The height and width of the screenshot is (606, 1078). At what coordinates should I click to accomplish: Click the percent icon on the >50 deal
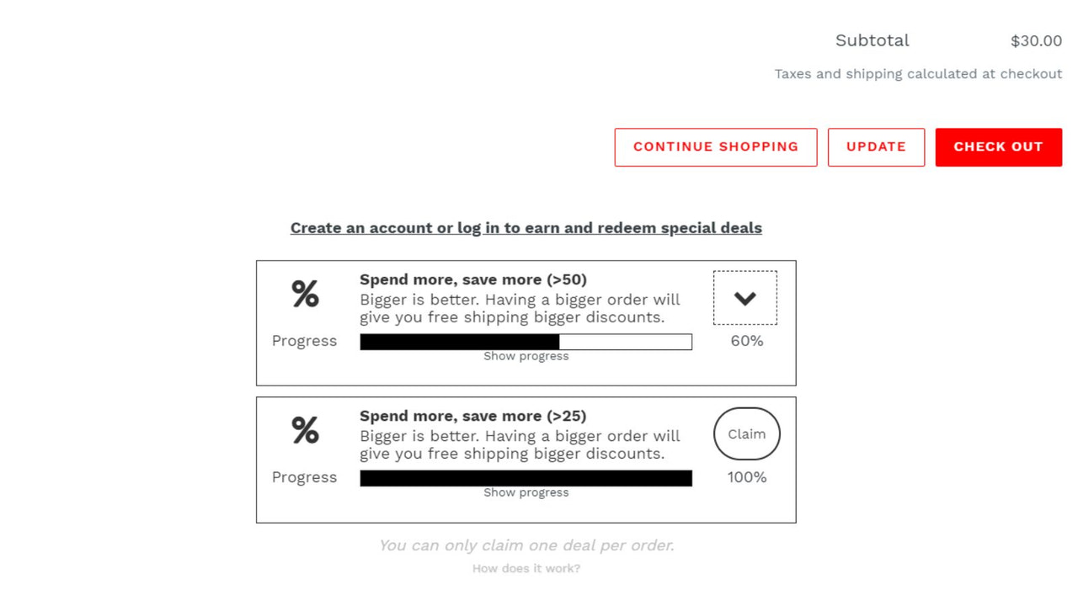tap(303, 294)
